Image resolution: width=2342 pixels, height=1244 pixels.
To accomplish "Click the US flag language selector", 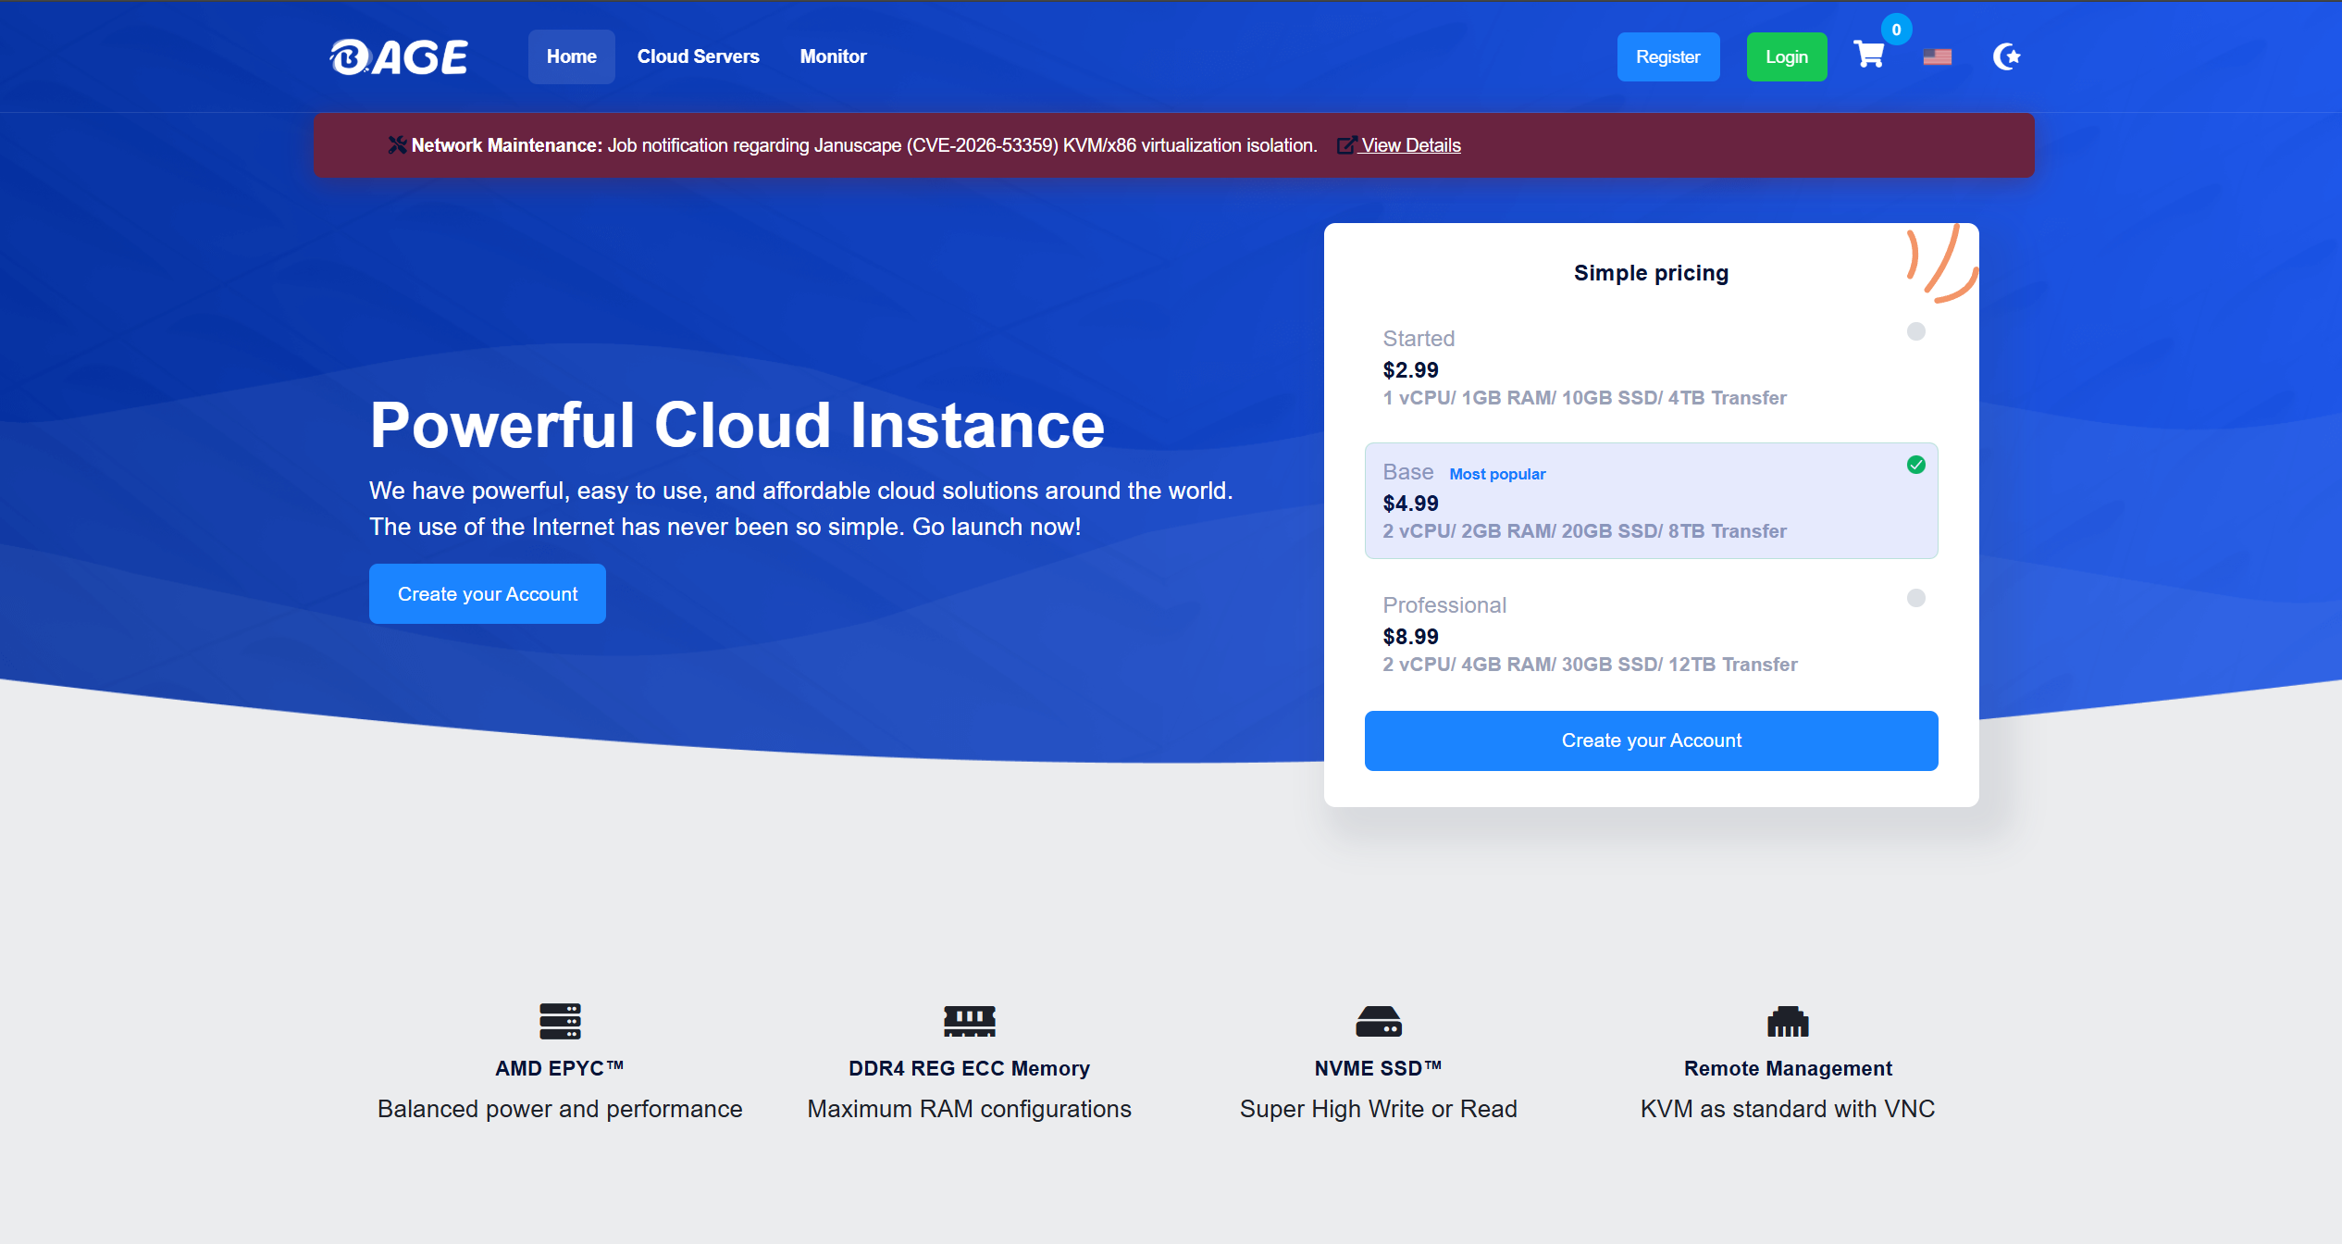I will 1937,56.
